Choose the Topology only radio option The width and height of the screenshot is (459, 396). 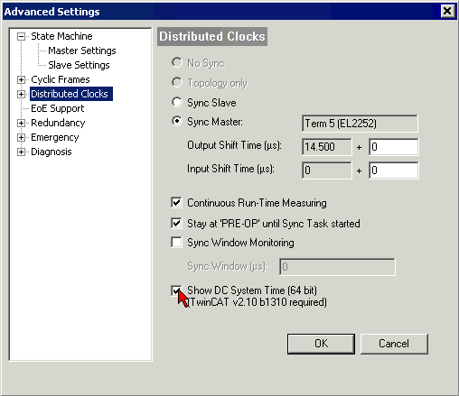click(x=177, y=82)
